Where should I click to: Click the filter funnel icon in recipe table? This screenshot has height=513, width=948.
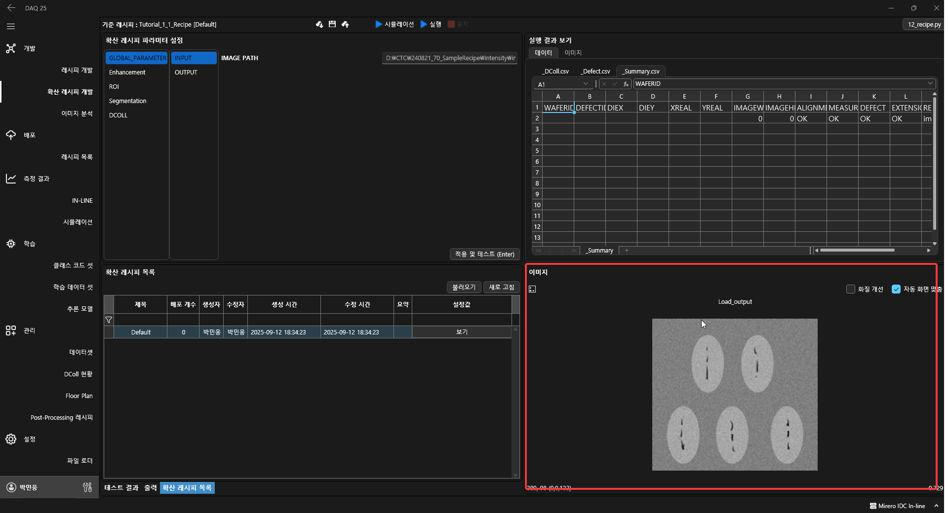pos(109,320)
